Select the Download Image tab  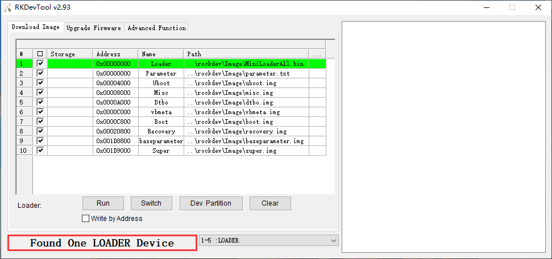pyautogui.click(x=35, y=27)
